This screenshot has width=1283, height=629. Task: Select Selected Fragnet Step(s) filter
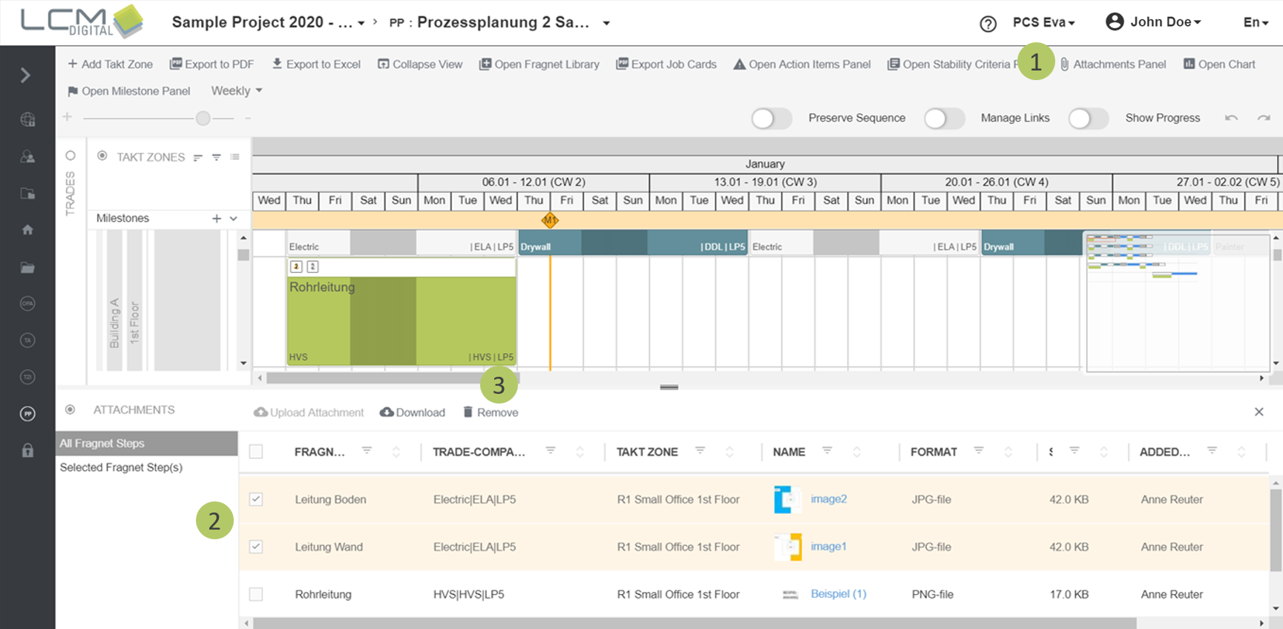click(121, 467)
